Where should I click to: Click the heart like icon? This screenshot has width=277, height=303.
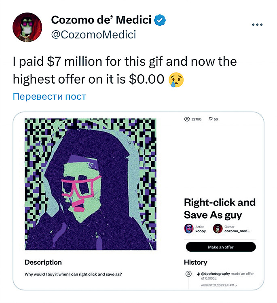tap(211, 120)
